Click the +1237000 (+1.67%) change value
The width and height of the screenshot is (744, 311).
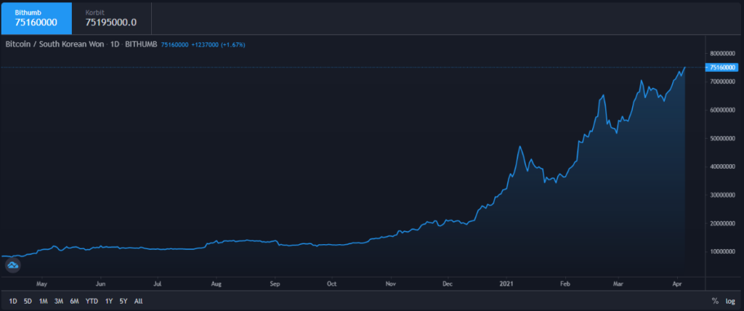[218, 44]
